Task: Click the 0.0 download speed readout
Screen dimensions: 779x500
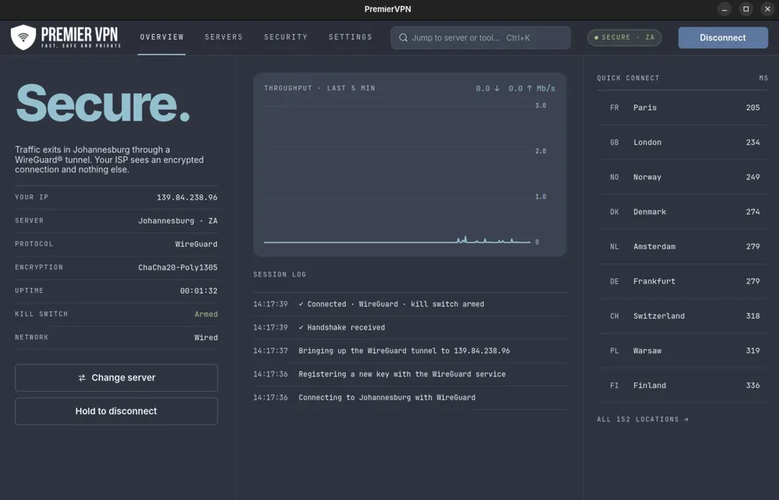Action: [x=488, y=88]
